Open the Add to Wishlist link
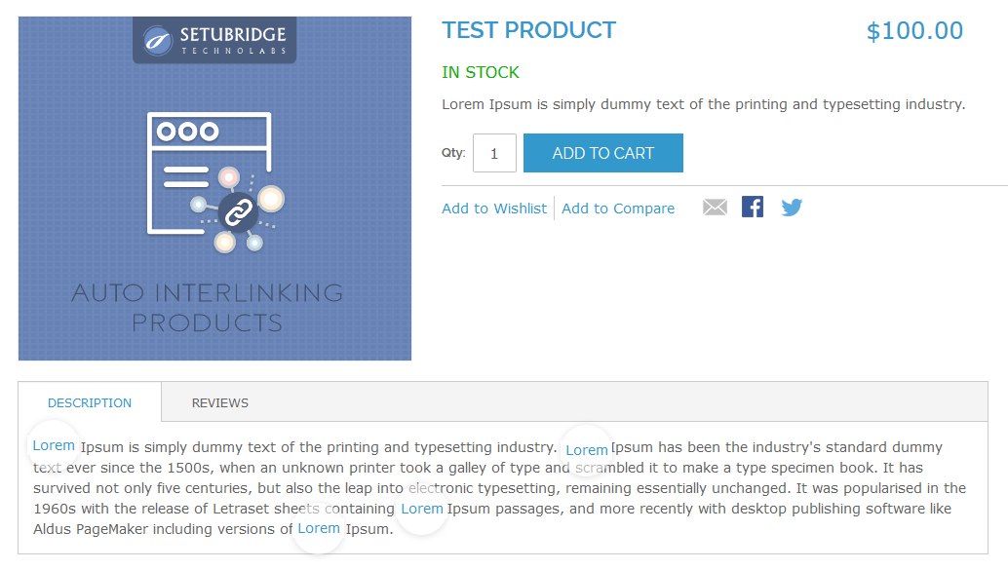Viewport: 1008px width, 570px height. [494, 209]
